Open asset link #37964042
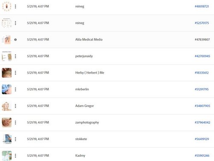 tap(202, 122)
